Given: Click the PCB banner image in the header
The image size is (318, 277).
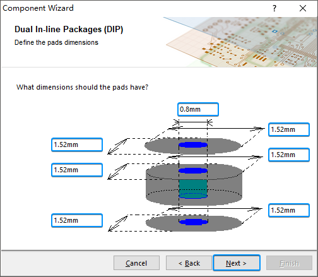Looking at the screenshot, I should click(240, 42).
